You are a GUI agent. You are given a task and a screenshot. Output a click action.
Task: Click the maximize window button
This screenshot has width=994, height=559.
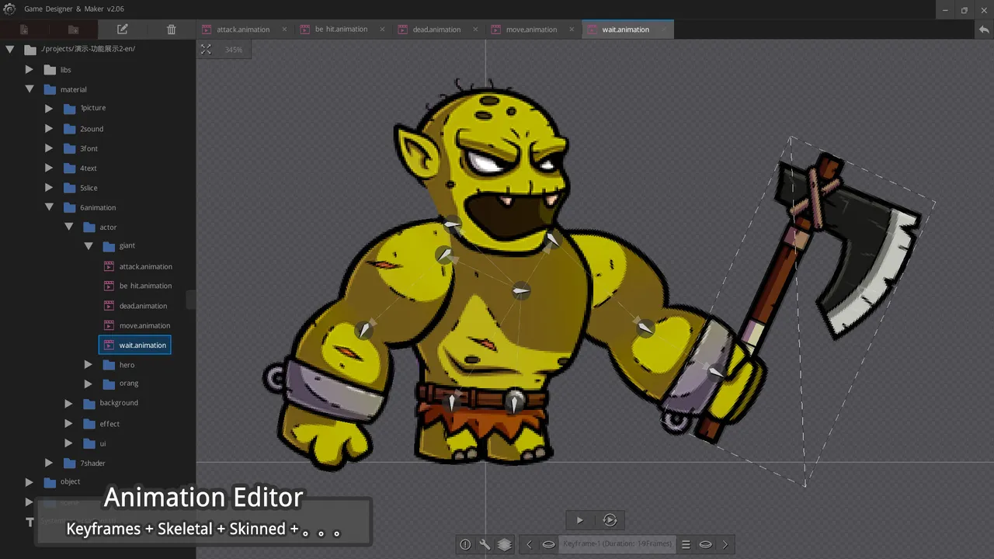click(x=964, y=10)
